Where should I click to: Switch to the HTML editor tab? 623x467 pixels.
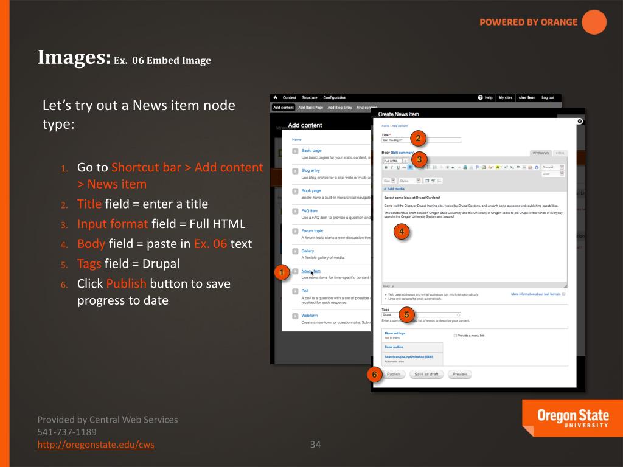[560, 153]
